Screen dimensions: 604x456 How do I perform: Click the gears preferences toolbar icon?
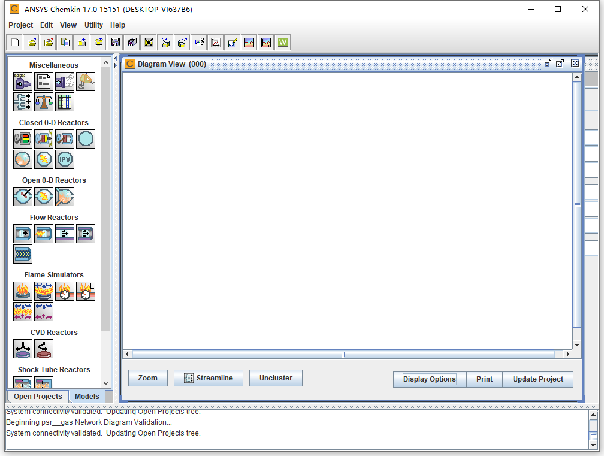[x=199, y=43]
